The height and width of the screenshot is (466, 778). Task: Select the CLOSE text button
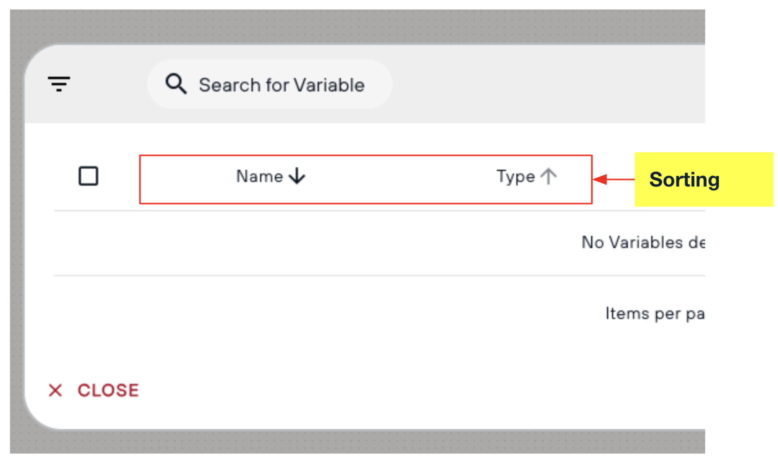[x=108, y=390]
